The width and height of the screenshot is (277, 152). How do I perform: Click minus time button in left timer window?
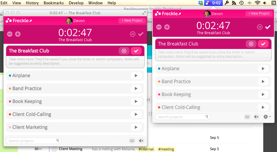point(10,34)
